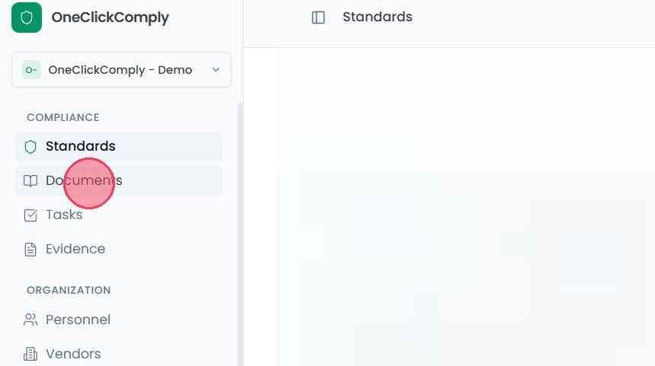Toggle the sidebar panel icon
Image resolution: width=655 pixels, height=366 pixels.
point(318,18)
